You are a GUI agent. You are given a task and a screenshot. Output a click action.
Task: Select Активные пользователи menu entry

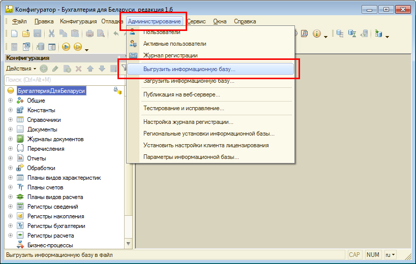[174, 44]
